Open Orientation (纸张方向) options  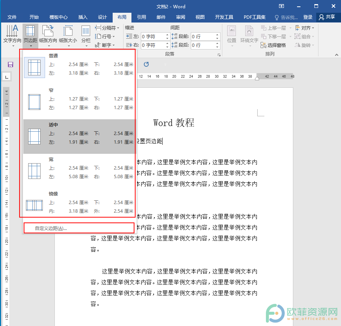click(x=48, y=36)
